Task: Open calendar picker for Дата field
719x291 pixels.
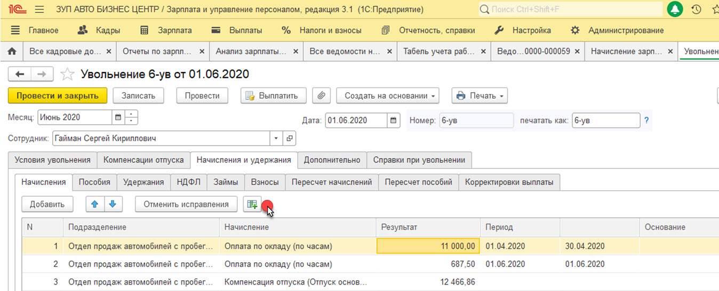Action: tap(394, 120)
